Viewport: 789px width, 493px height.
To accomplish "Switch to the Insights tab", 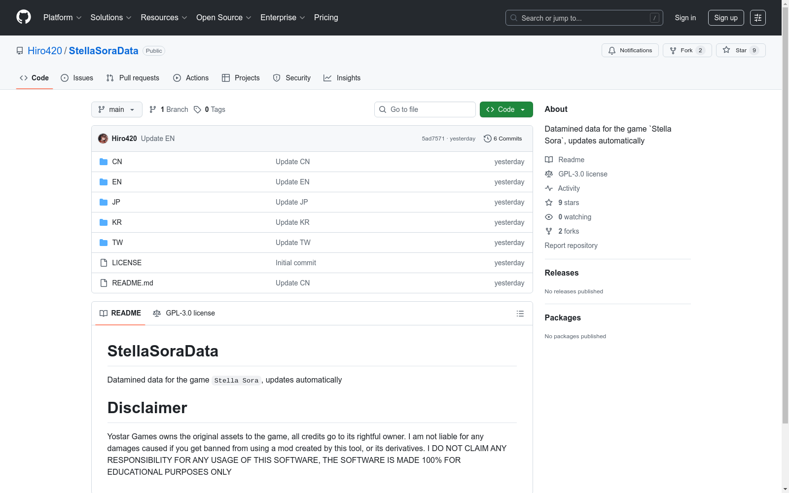I will 342,78.
